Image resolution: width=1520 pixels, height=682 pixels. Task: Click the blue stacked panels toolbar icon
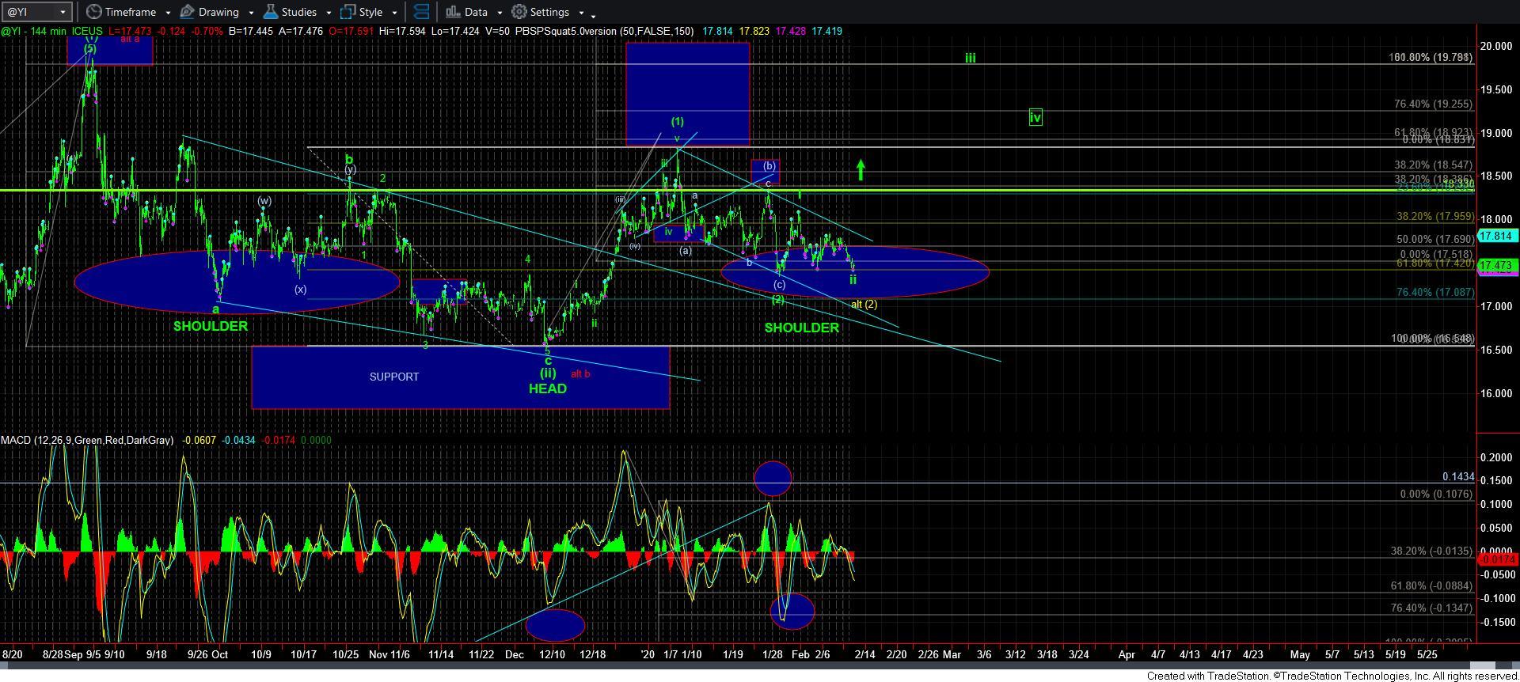[x=422, y=12]
